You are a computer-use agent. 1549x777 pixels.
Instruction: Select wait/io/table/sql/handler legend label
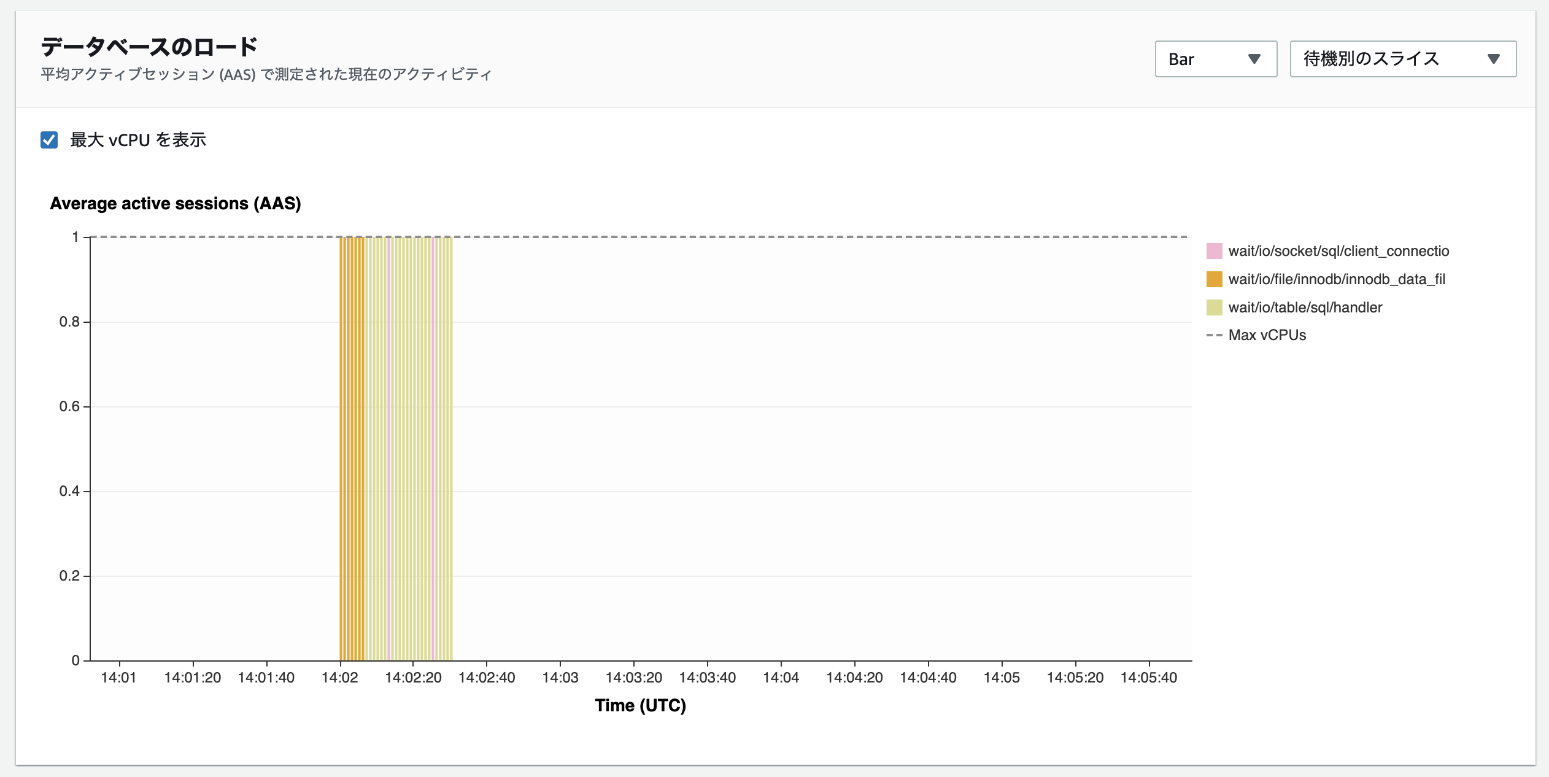click(x=1305, y=307)
